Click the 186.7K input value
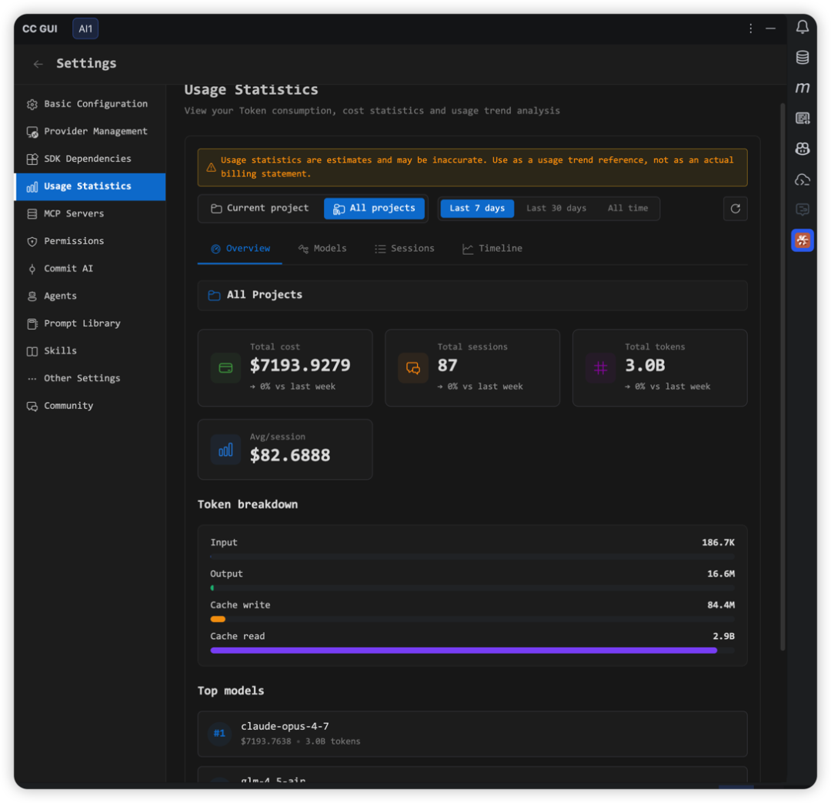 718,543
